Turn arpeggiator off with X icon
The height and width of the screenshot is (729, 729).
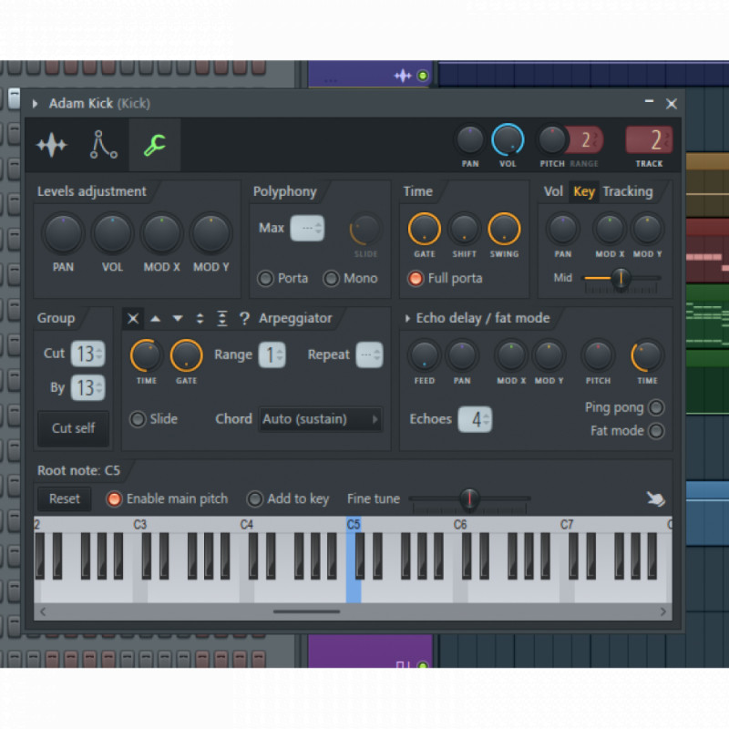(x=133, y=318)
